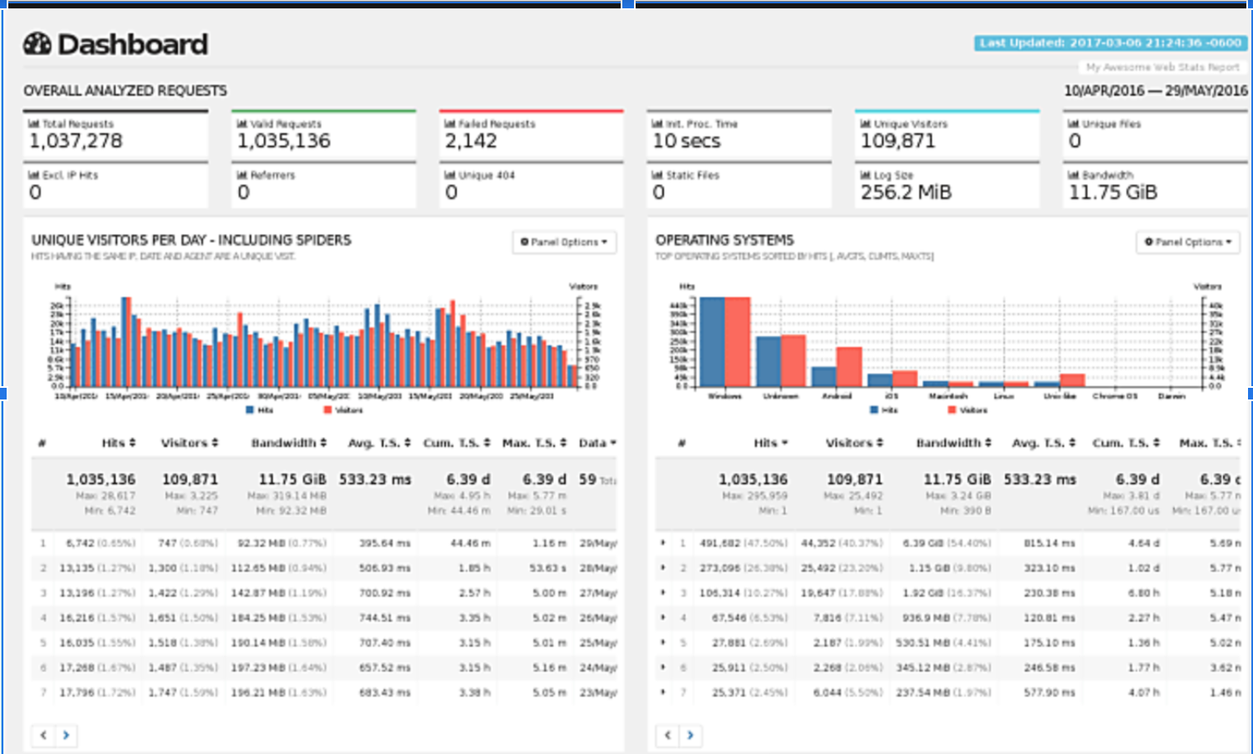
Task: Sort Operating Systems table by Cum. T.S.
Action: coord(1126,443)
